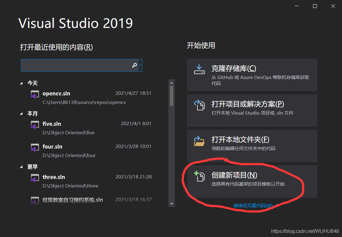
Task: Click the magnifier search icon in recent box
Action: [x=134, y=65]
